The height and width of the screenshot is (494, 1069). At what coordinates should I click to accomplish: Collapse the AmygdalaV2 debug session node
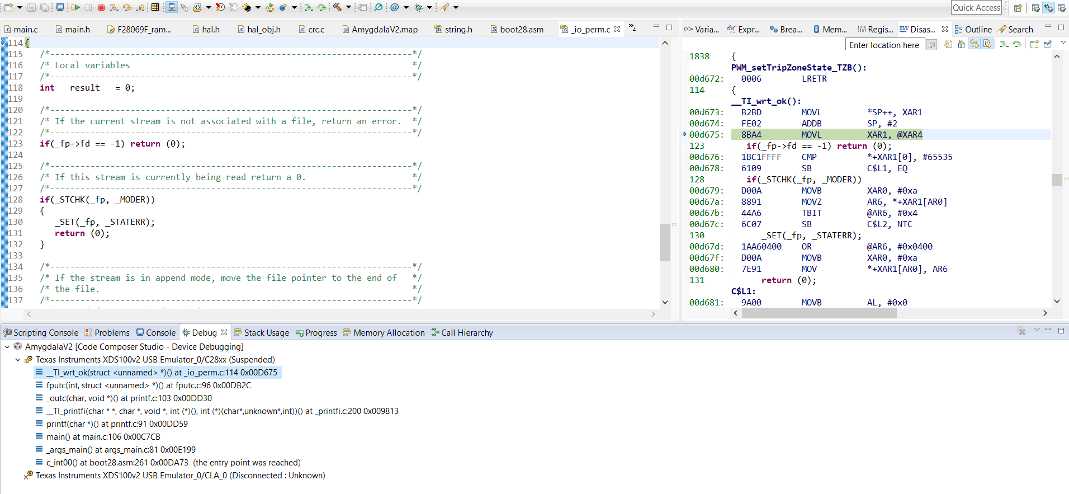click(x=7, y=347)
